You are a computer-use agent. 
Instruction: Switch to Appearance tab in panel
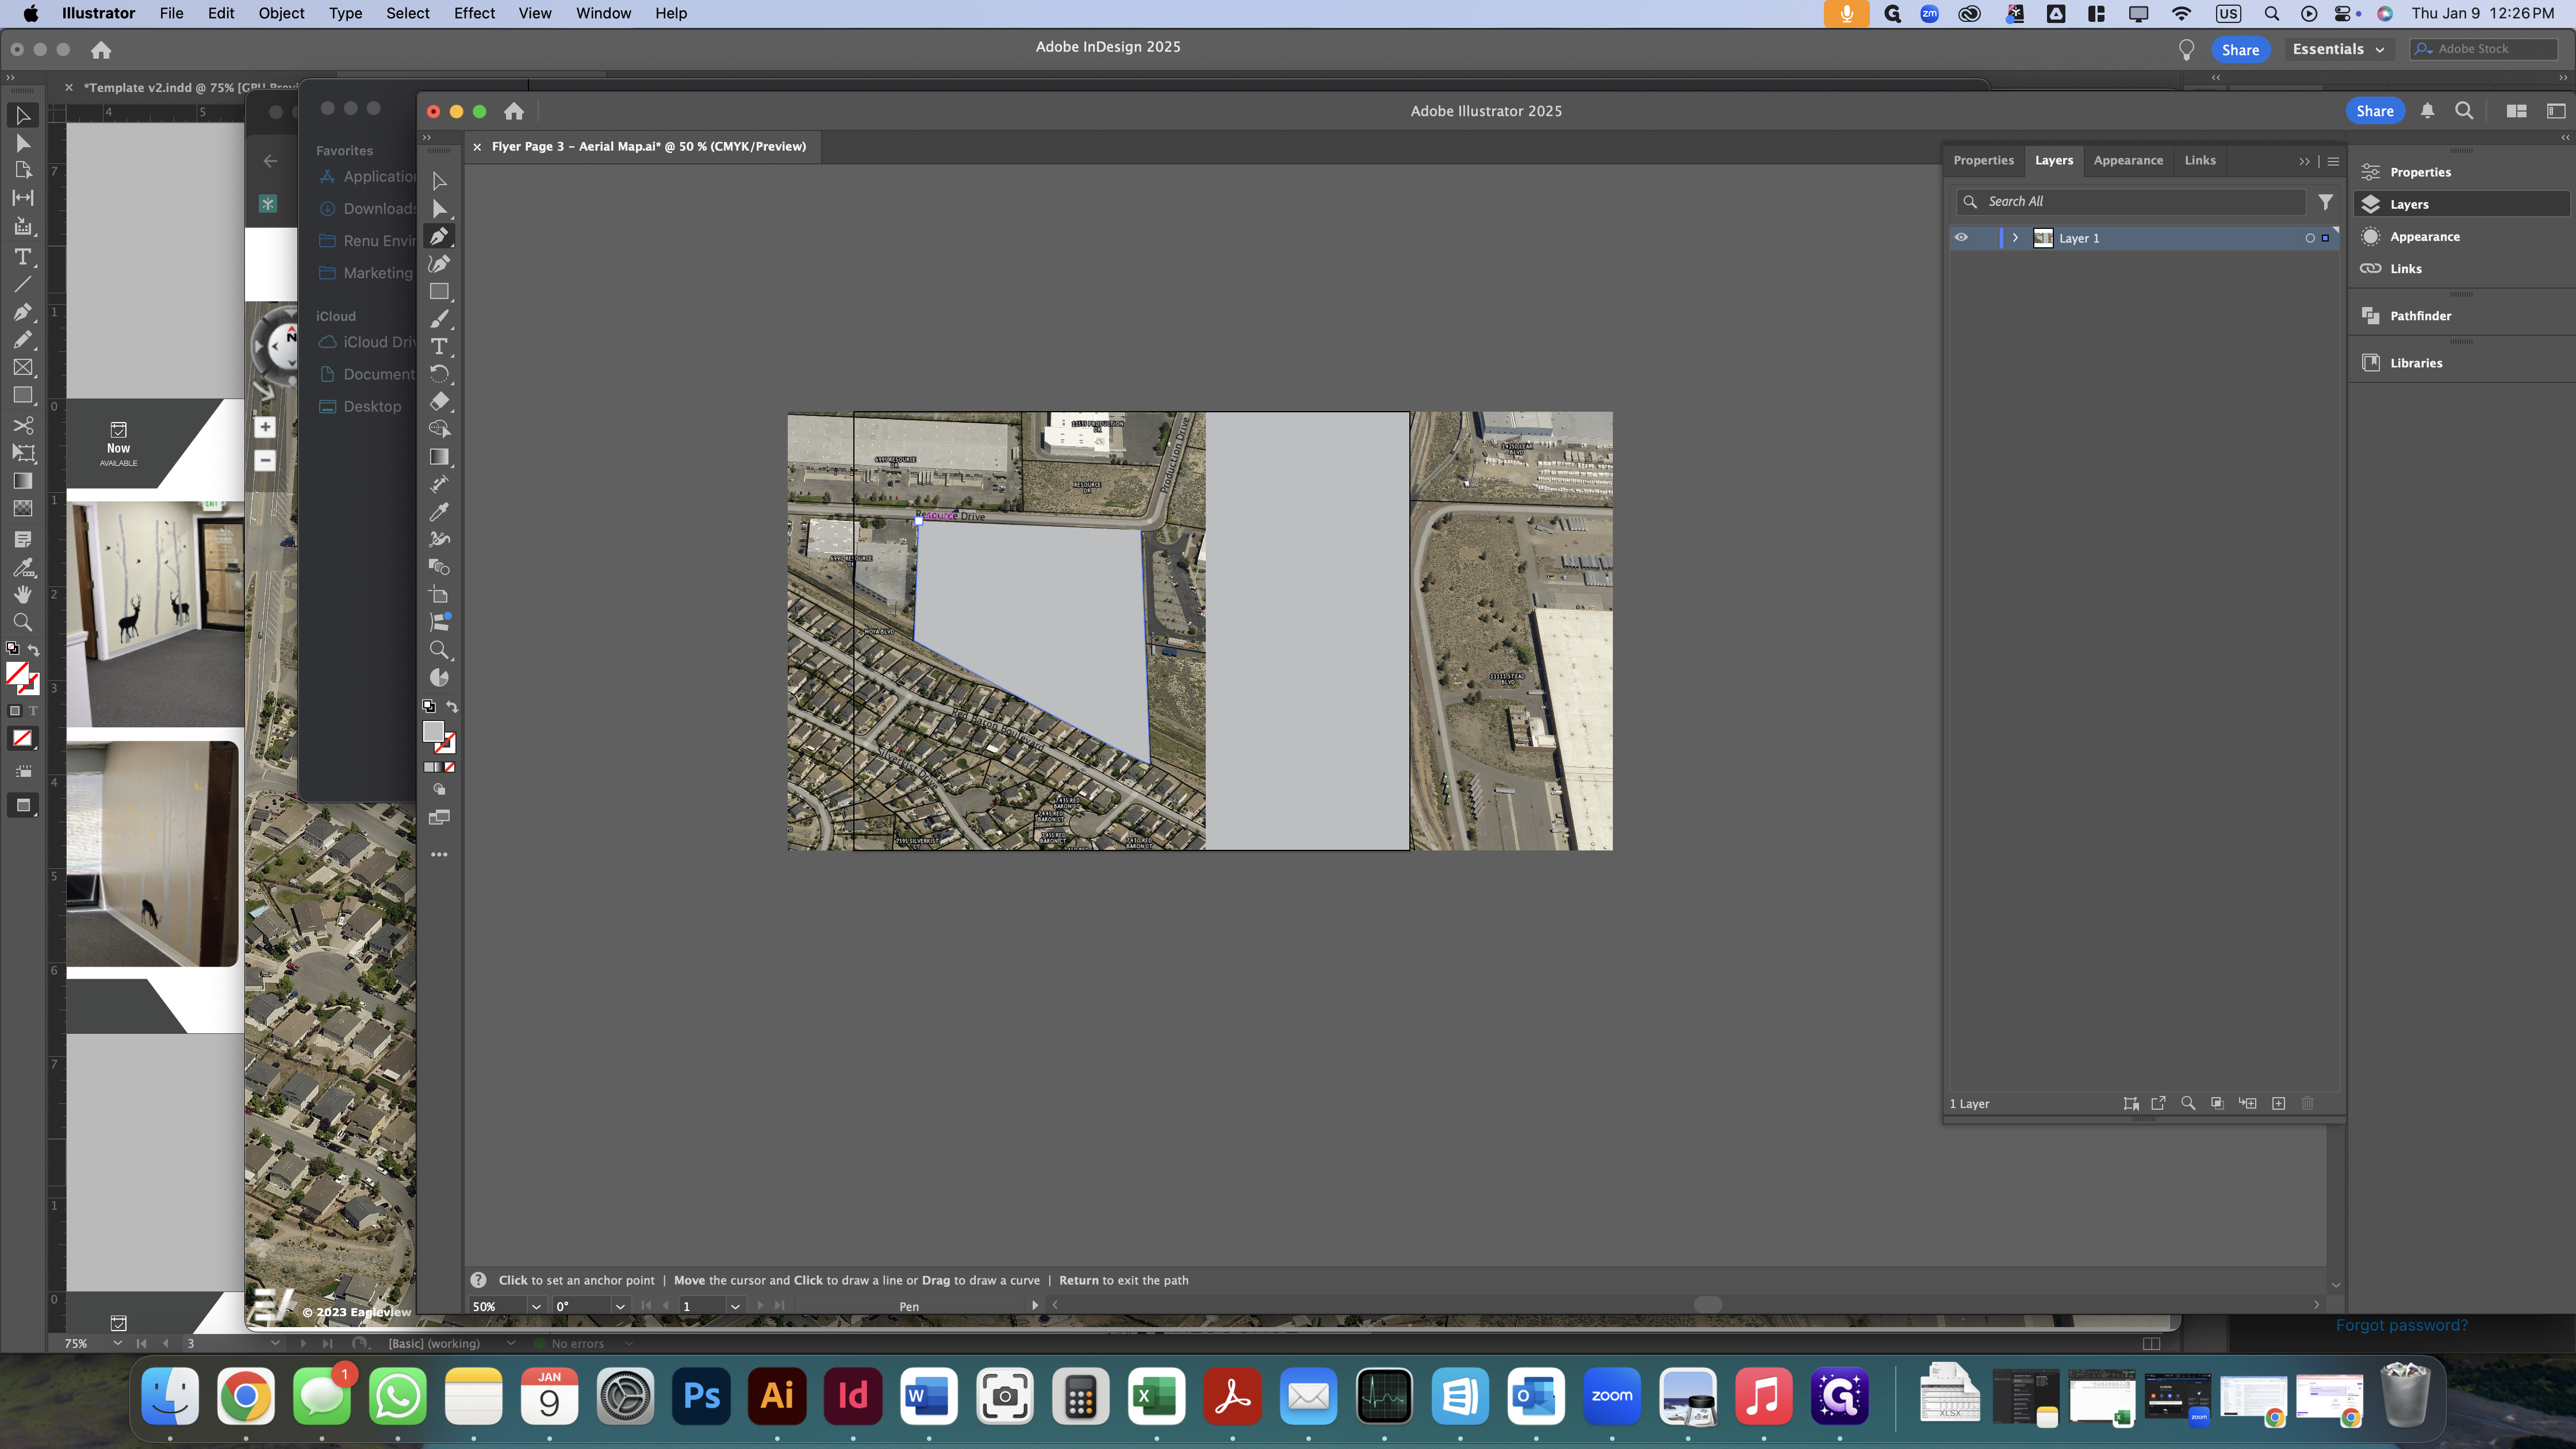pos(2128,160)
